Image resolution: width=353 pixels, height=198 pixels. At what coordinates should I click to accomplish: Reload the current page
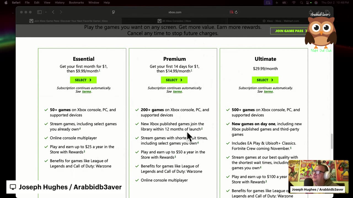click(x=236, y=12)
